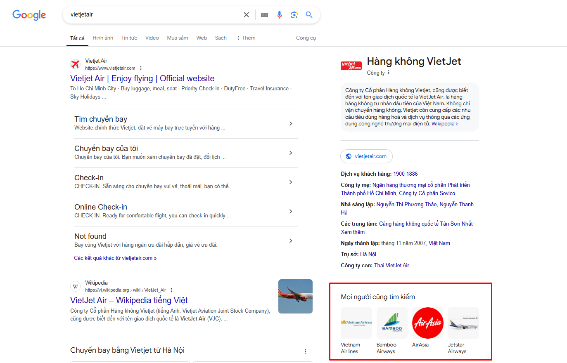This screenshot has width=567, height=363.
Task: Open the on-screen keyboard input tool
Action: tap(265, 15)
